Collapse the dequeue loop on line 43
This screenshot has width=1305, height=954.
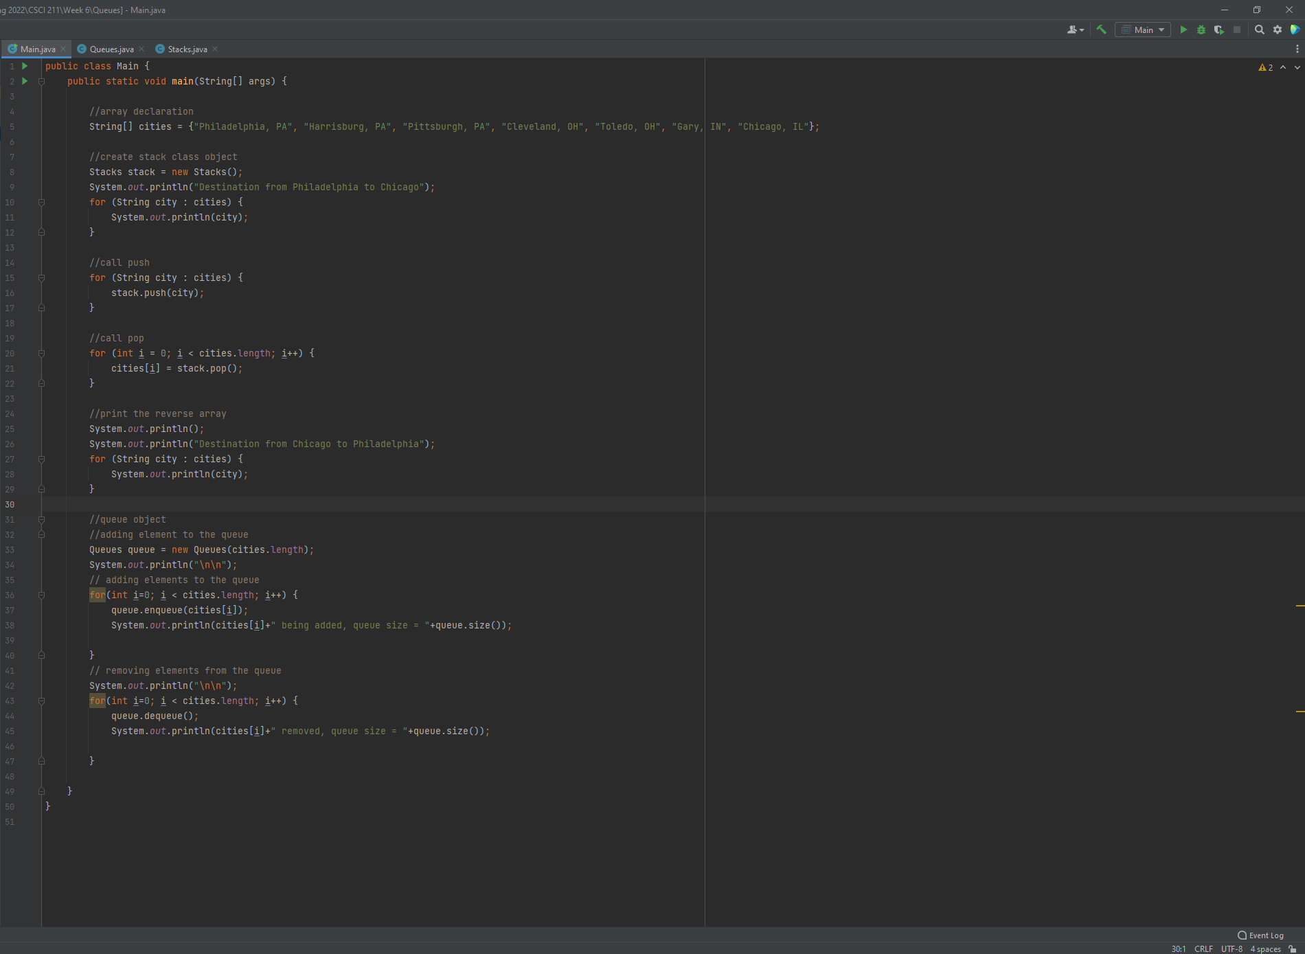click(41, 701)
